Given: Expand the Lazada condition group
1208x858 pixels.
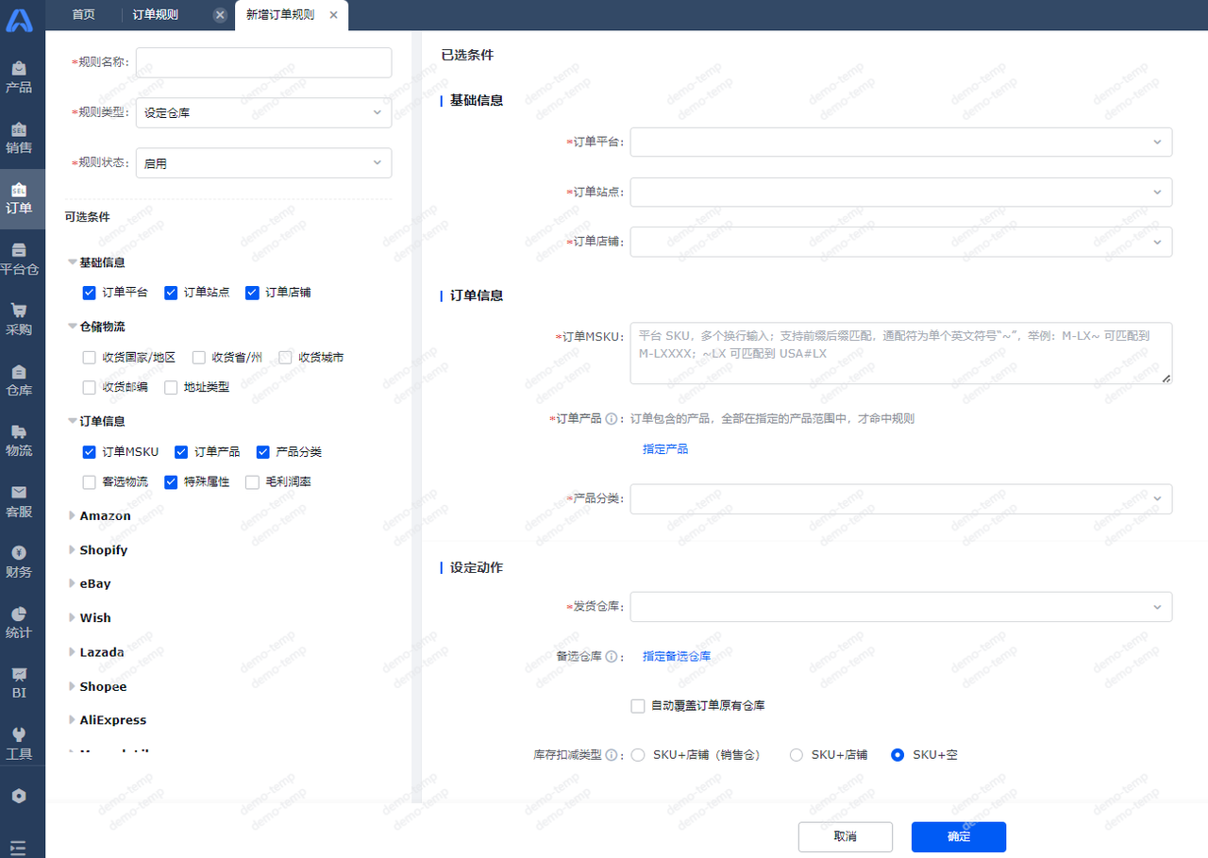Looking at the screenshot, I should click(x=73, y=652).
